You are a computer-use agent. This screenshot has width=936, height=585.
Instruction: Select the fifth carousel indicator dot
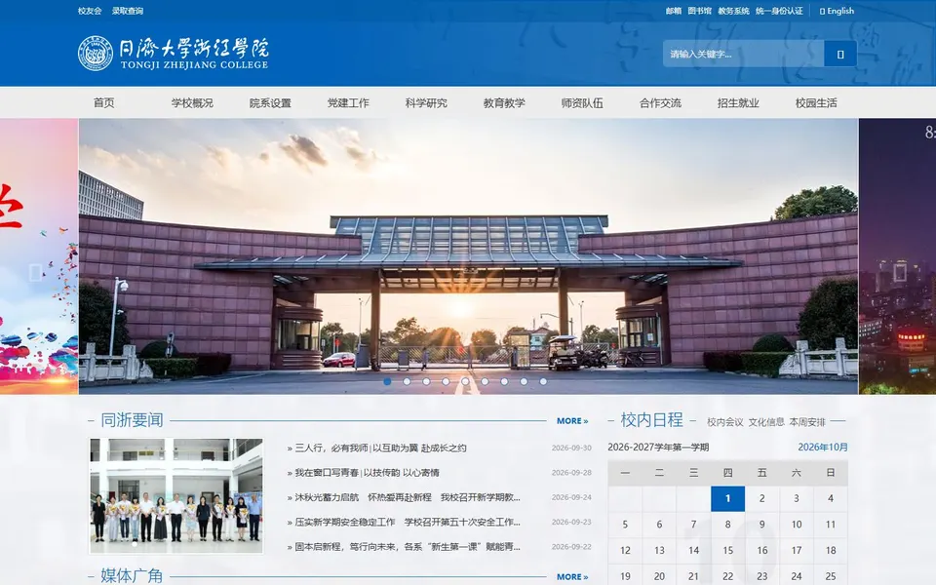point(465,381)
